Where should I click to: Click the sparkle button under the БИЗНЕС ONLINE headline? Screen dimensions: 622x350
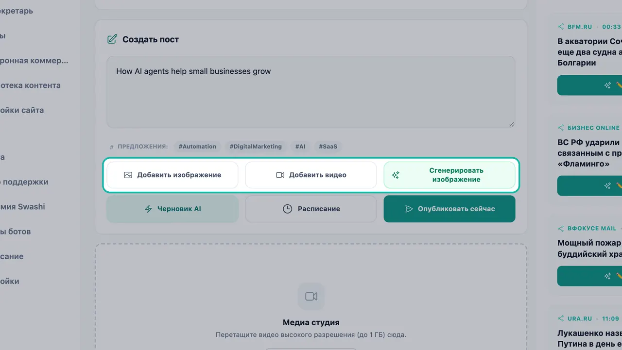[x=589, y=185]
